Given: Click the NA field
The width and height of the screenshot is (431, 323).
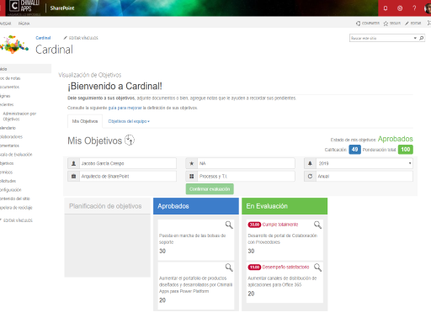Looking at the screenshot, I should pyautogui.click(x=246, y=163).
